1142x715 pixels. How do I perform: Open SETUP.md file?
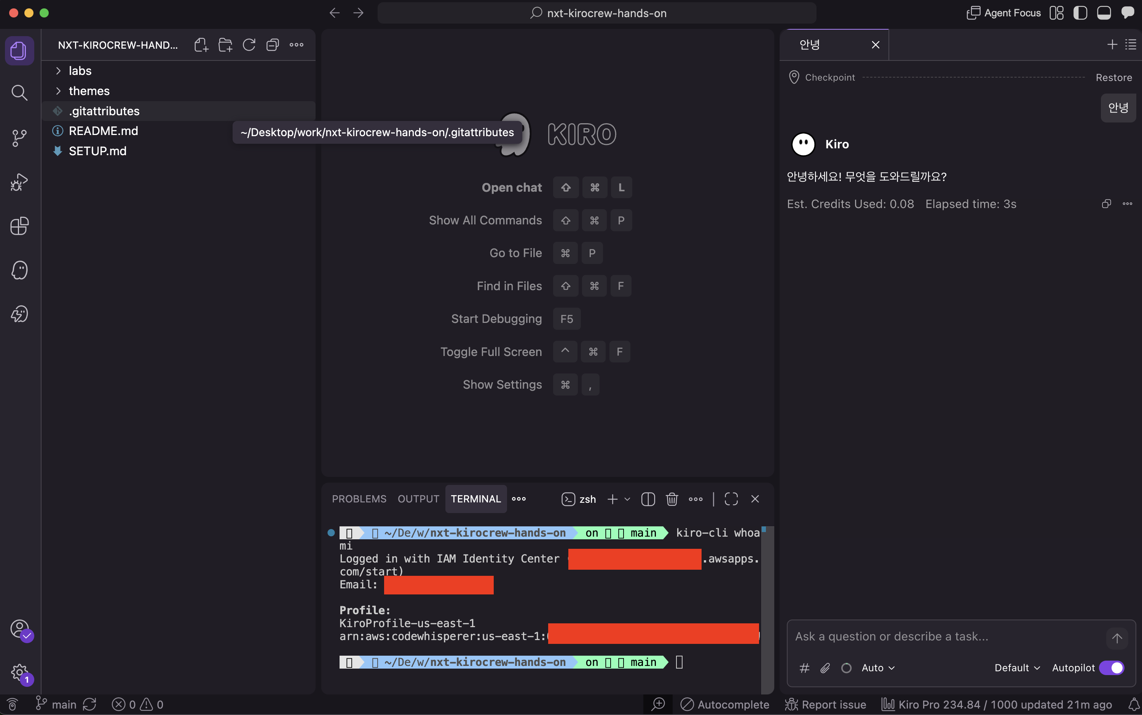pos(179,151)
